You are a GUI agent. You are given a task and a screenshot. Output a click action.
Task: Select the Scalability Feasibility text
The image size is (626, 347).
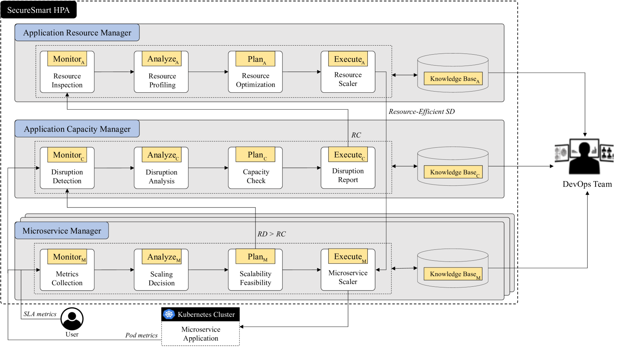click(x=256, y=278)
